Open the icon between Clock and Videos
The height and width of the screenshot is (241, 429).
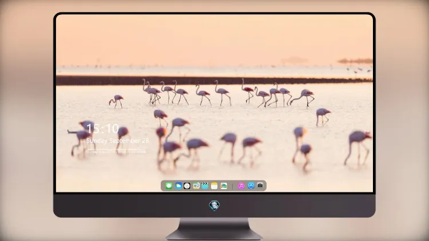196,186
